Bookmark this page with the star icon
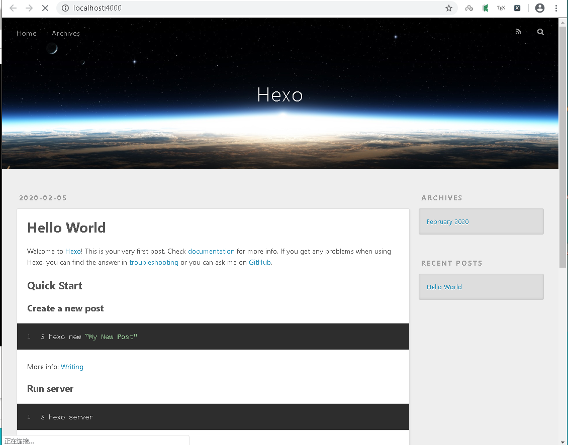This screenshot has width=568, height=445. tap(449, 8)
